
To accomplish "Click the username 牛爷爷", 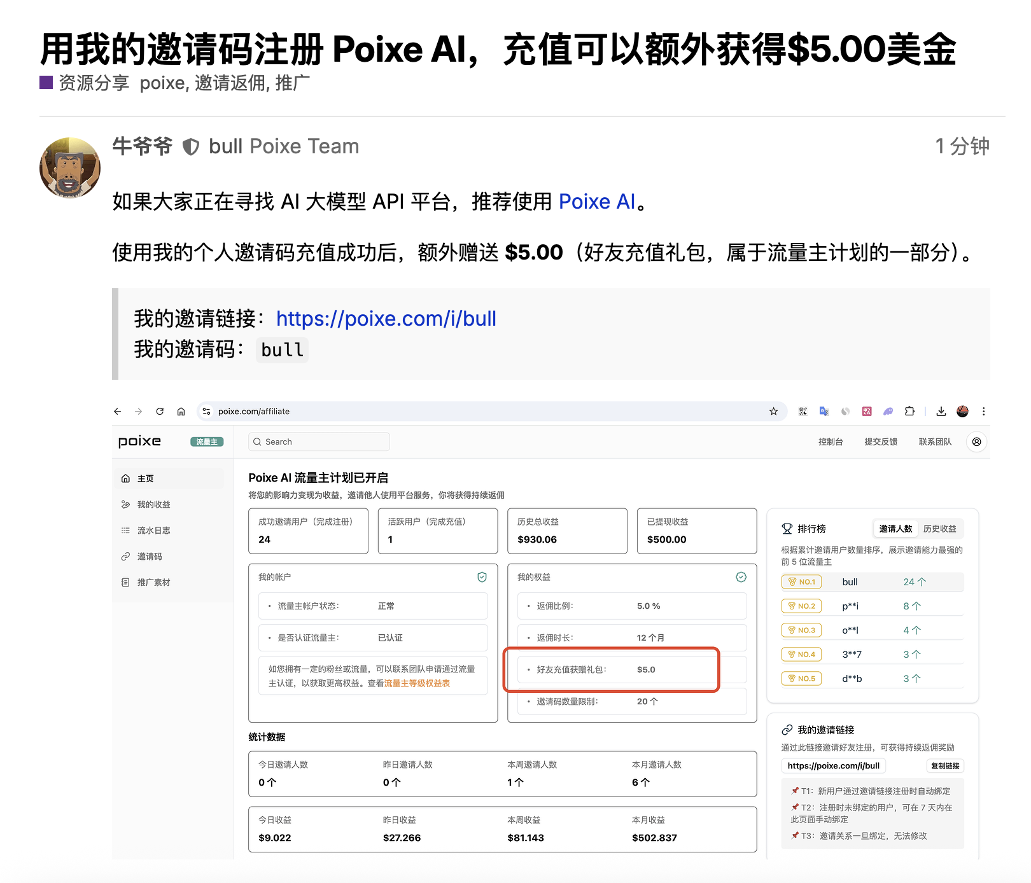I will [143, 146].
